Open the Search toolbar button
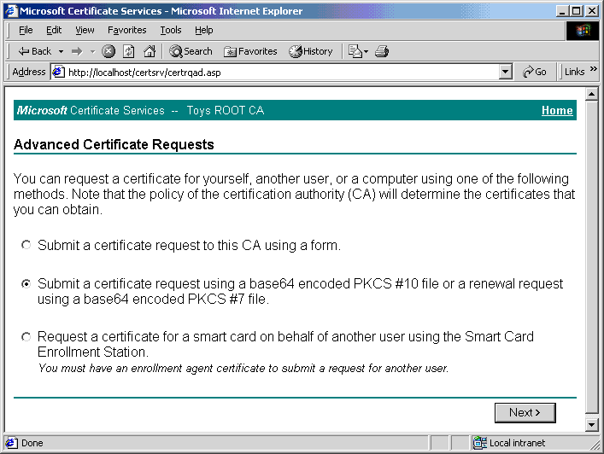This screenshot has width=604, height=454. coord(191,51)
